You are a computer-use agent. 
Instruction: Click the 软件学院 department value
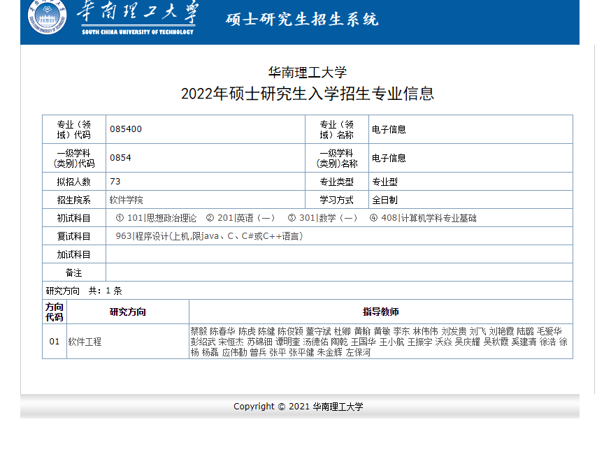click(x=127, y=200)
